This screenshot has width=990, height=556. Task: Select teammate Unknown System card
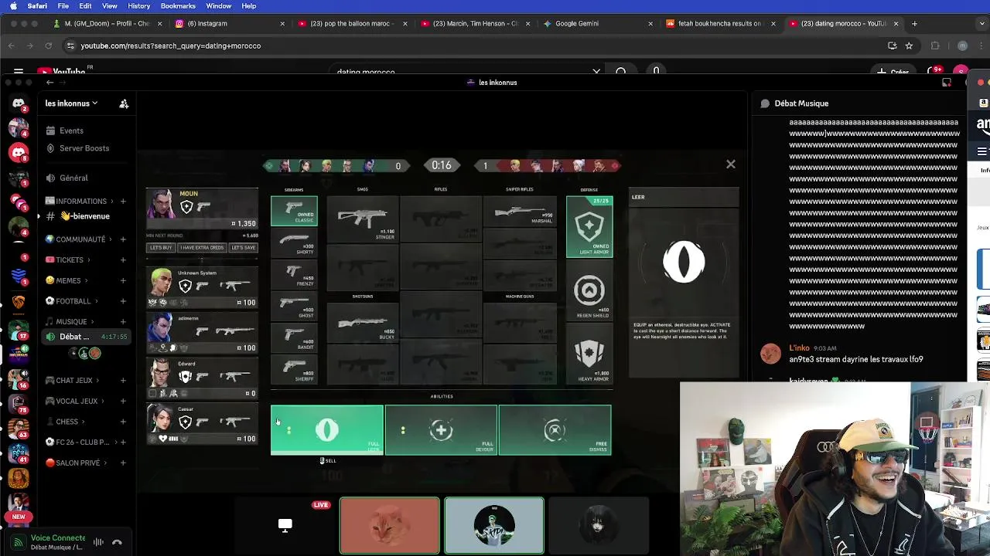(202, 287)
